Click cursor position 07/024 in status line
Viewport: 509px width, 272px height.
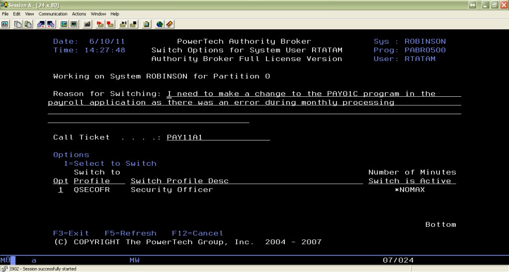click(x=398, y=260)
